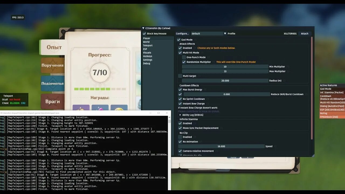Click the Oculi not found overlay entry
The width and height of the screenshot is (345, 194).
11,100
